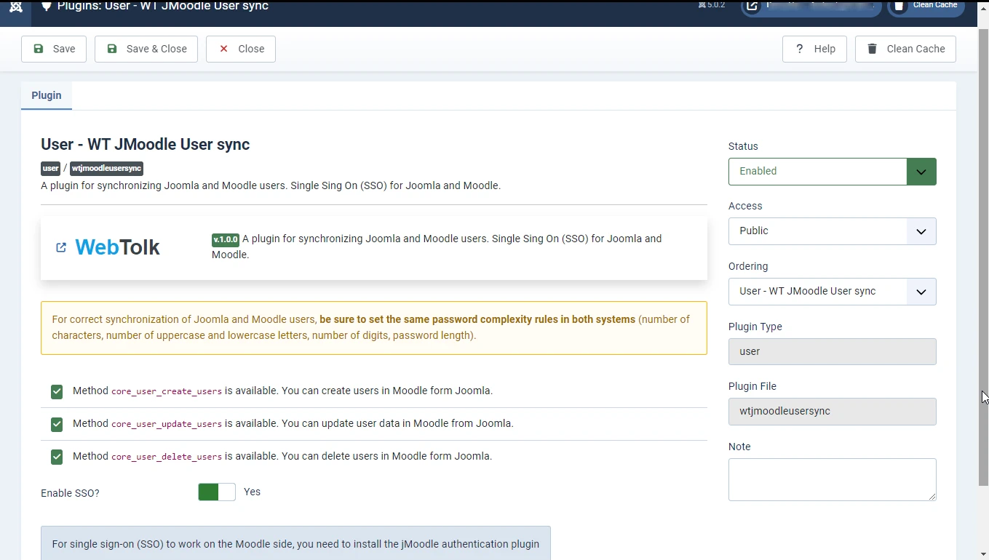Click the "Ordering" field label
Screen dimensions: 989x560
748,266
